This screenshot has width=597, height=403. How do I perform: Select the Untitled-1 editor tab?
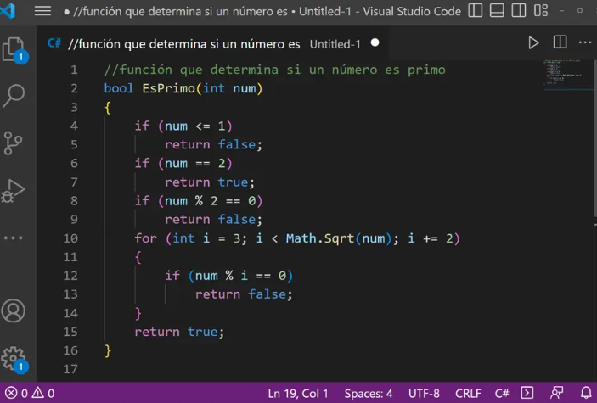coord(213,44)
